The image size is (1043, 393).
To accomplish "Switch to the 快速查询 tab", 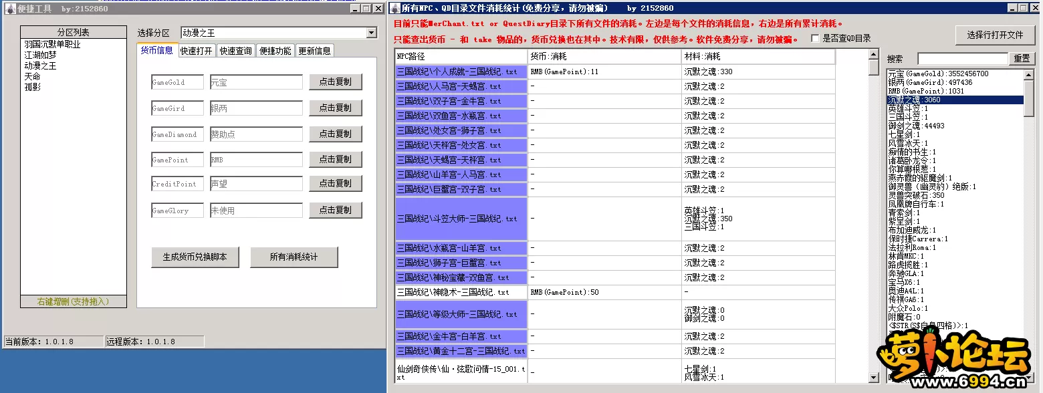I will pos(236,51).
